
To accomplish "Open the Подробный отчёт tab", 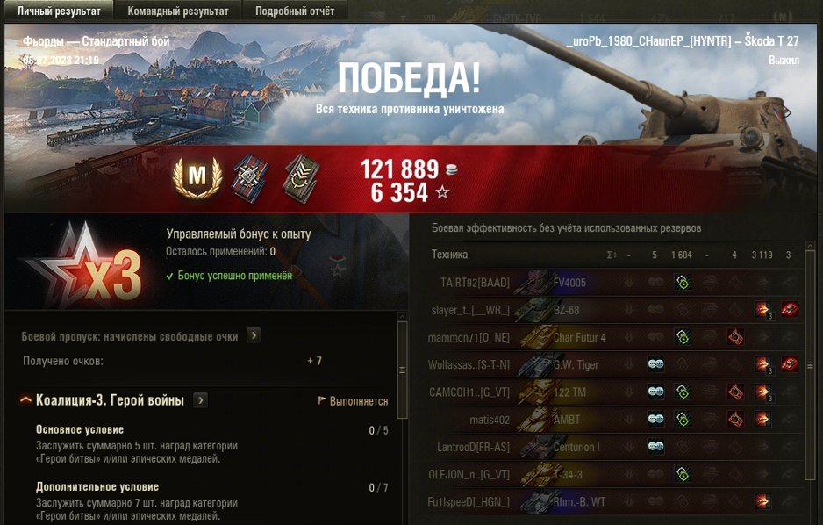I will pyautogui.click(x=295, y=11).
